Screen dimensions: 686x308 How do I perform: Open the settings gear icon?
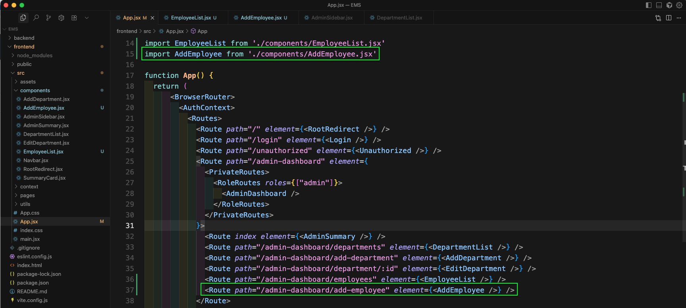(679, 5)
